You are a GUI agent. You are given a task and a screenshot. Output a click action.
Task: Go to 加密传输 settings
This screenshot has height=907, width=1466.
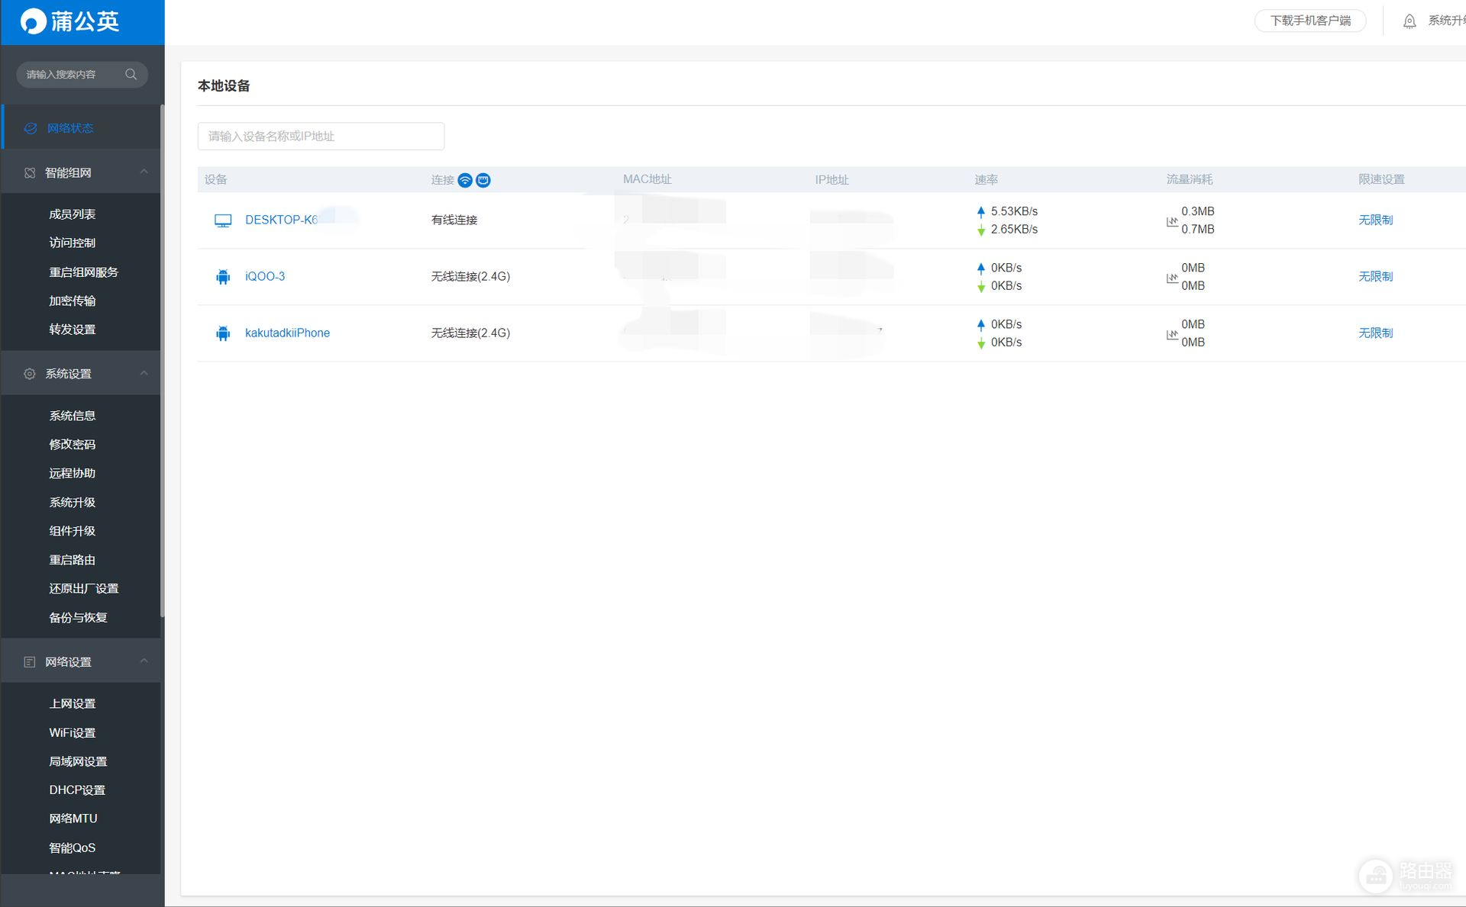coord(73,301)
